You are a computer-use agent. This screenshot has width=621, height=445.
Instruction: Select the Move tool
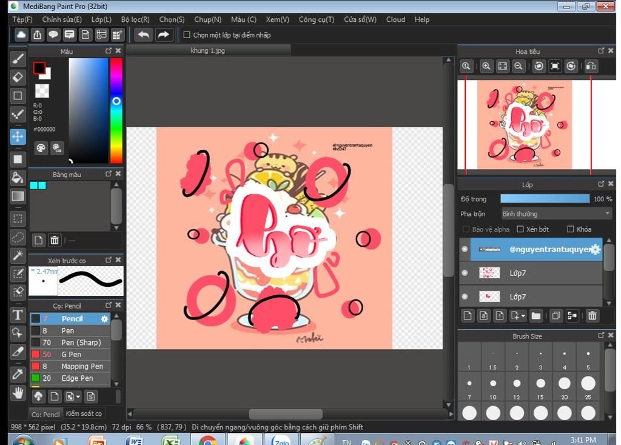tap(18, 136)
